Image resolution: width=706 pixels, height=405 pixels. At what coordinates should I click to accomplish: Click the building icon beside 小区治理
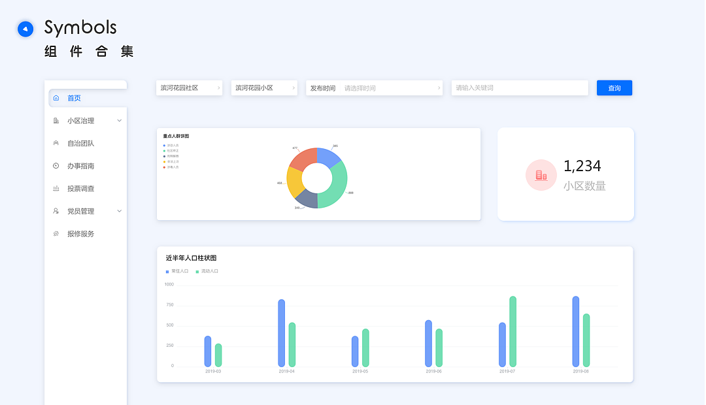[56, 121]
